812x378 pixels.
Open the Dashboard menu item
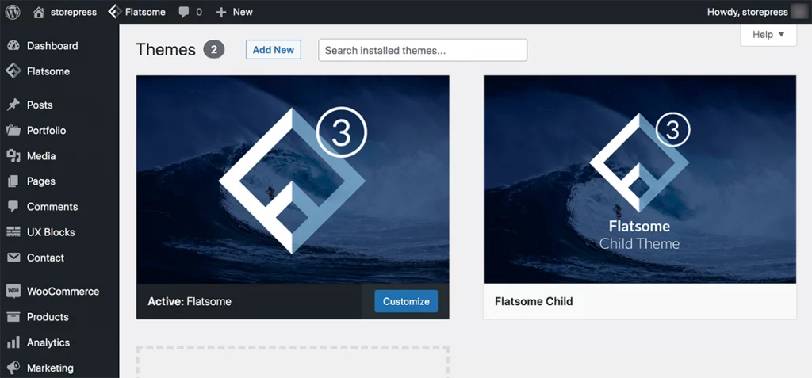[52, 46]
